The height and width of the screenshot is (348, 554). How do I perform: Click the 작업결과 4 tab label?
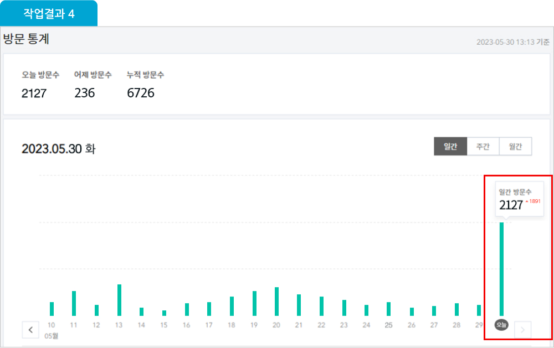49,14
